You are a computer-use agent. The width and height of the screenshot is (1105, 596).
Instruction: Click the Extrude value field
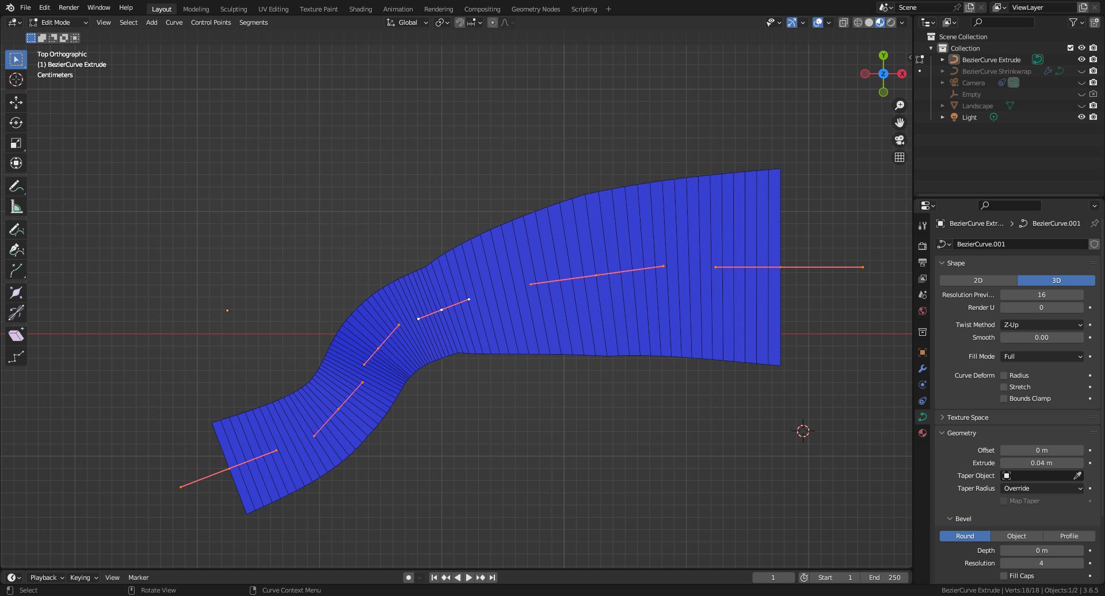coord(1042,463)
